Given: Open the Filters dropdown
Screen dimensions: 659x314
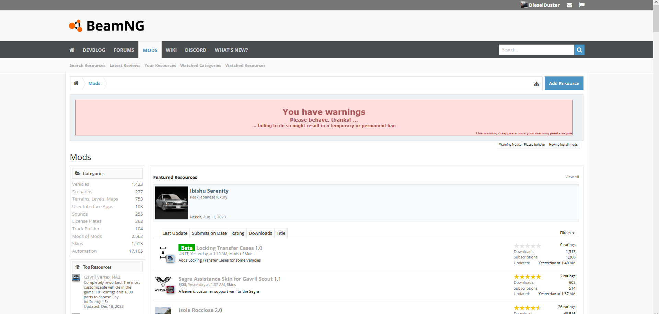Looking at the screenshot, I should [567, 233].
